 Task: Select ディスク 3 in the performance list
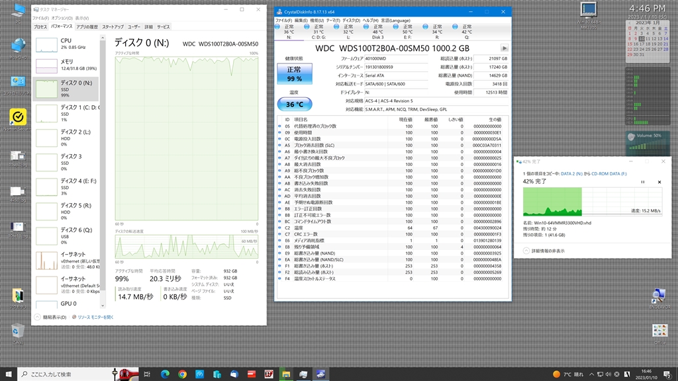click(67, 163)
